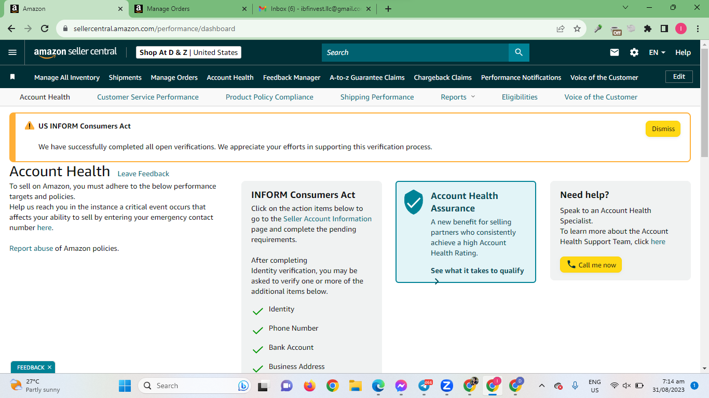Open the Chrome profile avatar

click(681, 29)
